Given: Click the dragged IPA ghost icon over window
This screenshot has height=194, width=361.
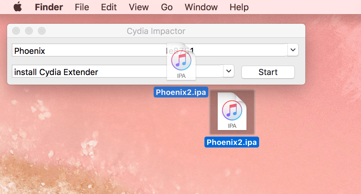Looking at the screenshot, I should [x=181, y=61].
